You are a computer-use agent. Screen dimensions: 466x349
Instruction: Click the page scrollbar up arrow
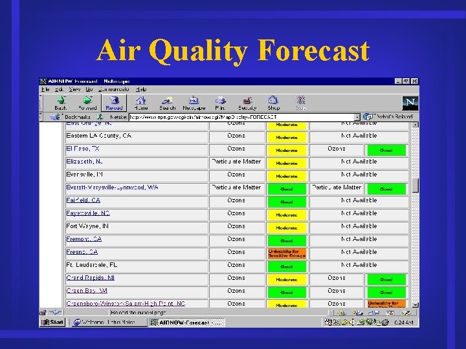point(416,125)
